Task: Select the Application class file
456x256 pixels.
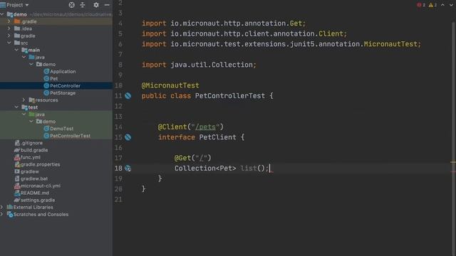Action: (x=60, y=71)
